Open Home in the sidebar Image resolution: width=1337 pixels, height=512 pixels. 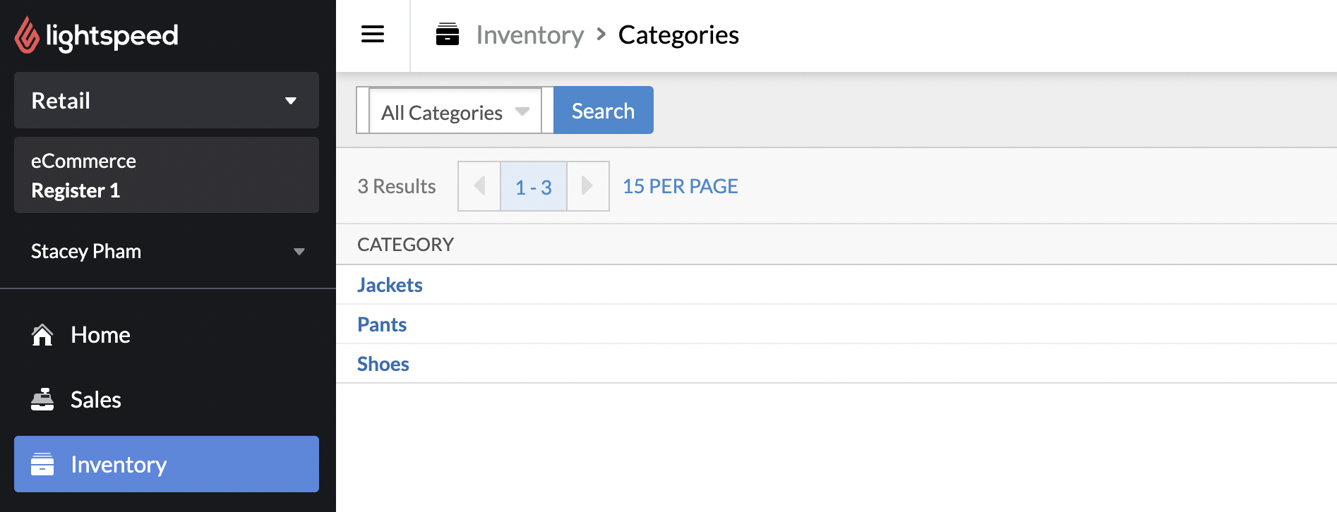pyautogui.click(x=100, y=335)
